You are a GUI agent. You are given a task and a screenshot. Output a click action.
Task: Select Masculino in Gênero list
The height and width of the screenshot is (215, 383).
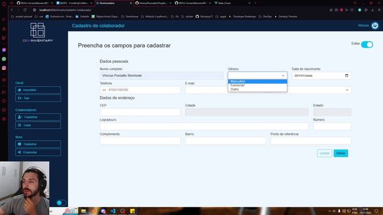257,81
